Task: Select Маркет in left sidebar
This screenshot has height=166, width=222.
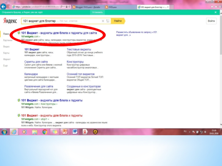Action: pos(7,59)
